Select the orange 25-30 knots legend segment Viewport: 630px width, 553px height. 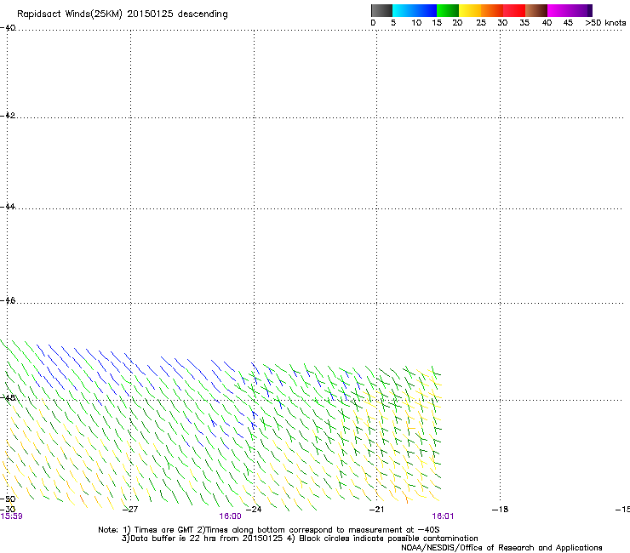(492, 10)
